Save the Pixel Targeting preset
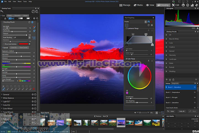Viewport: 199px width, 133px height. pyautogui.click(x=149, y=22)
